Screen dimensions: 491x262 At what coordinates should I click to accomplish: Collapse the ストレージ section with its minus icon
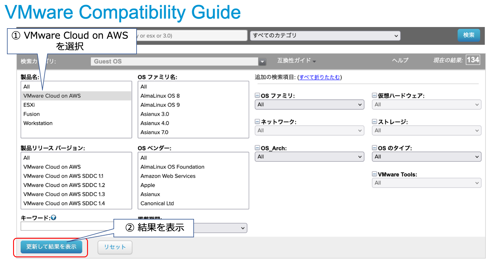(x=375, y=122)
